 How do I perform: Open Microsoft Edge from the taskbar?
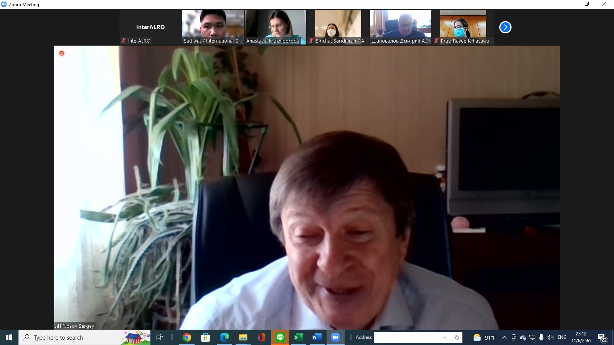(x=224, y=337)
